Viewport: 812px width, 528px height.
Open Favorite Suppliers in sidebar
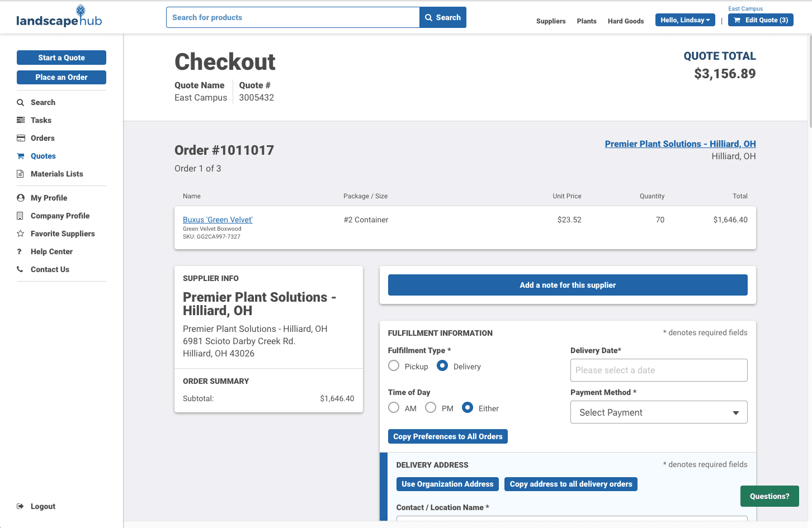pyautogui.click(x=63, y=234)
